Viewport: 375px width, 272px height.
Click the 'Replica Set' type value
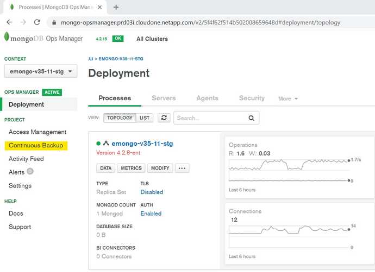pyautogui.click(x=111, y=192)
